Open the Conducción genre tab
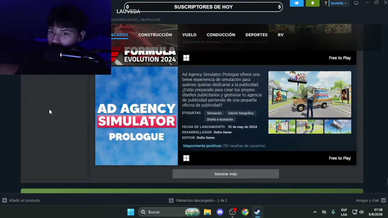The width and height of the screenshot is (388, 218). (x=221, y=35)
